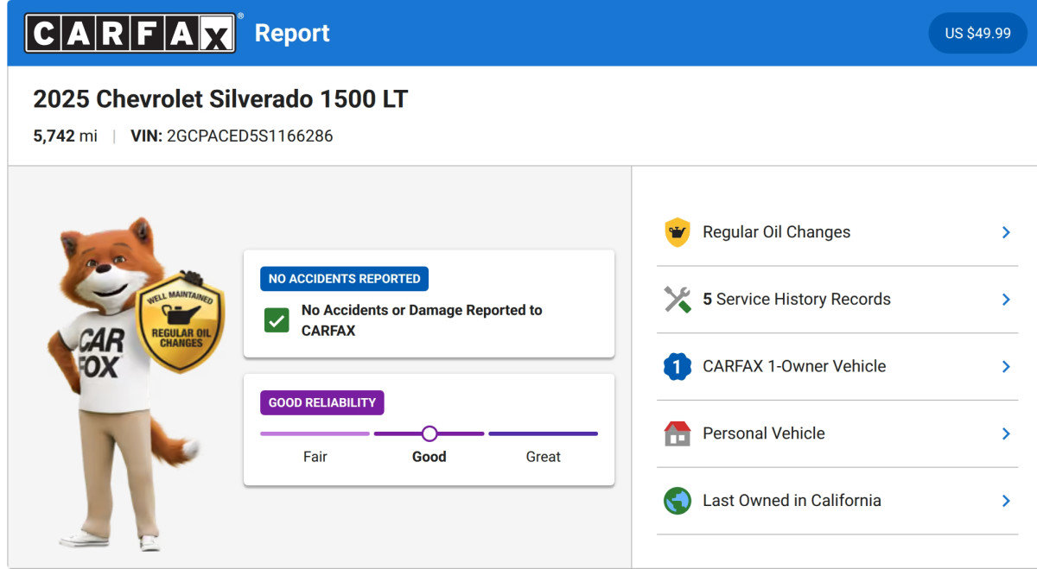Click the green No Accidents checkmark

[277, 320]
